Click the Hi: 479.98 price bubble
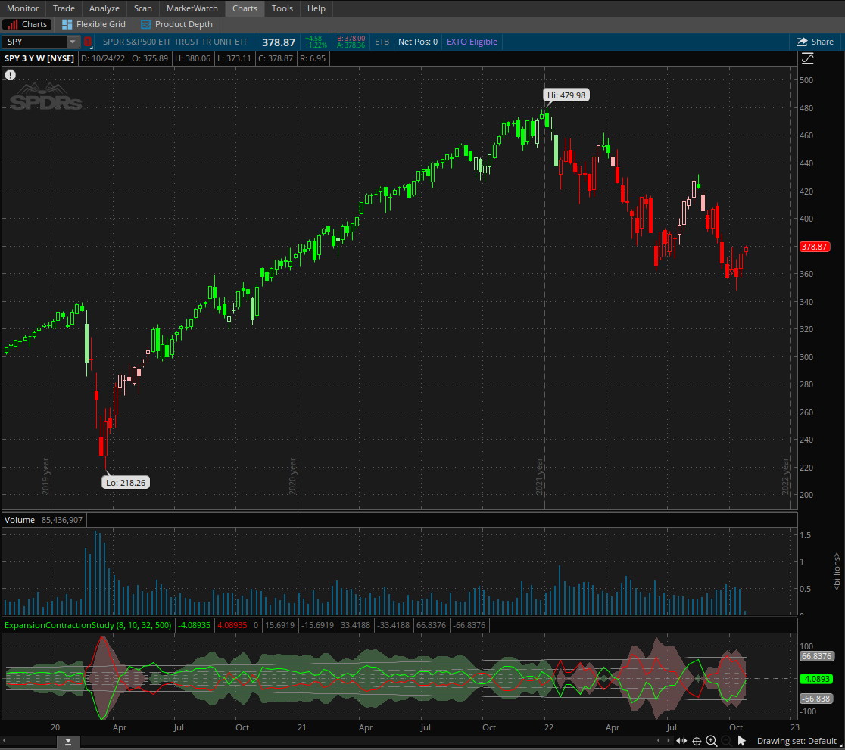 (x=566, y=95)
